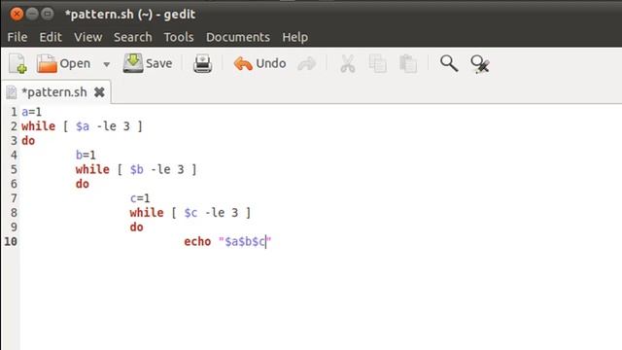Click the Copy icon in the toolbar

(x=378, y=63)
